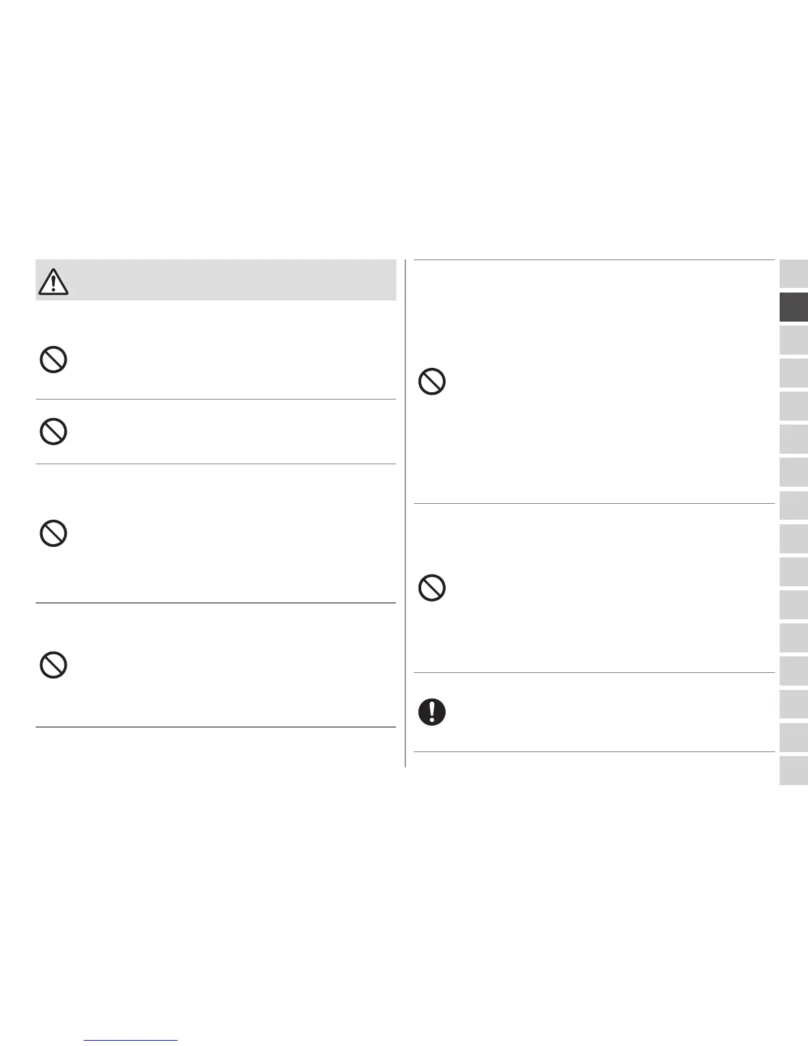Select the fourth side tab from the bottom

point(793,672)
